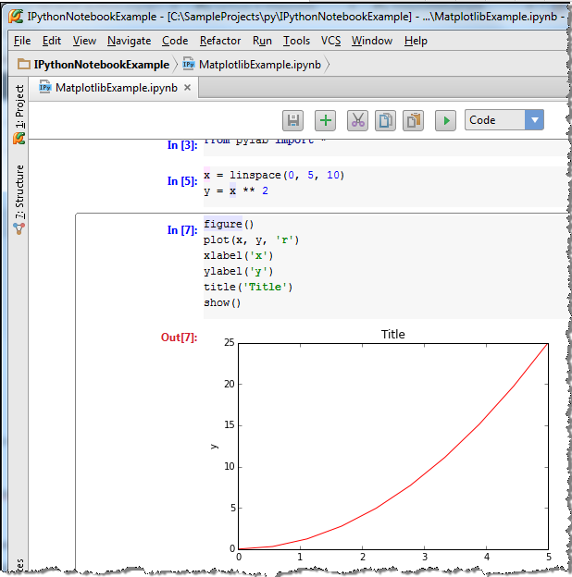This screenshot has height=577, width=572.
Task: Click in the In [5] linspace cell
Action: pyautogui.click(x=385, y=186)
